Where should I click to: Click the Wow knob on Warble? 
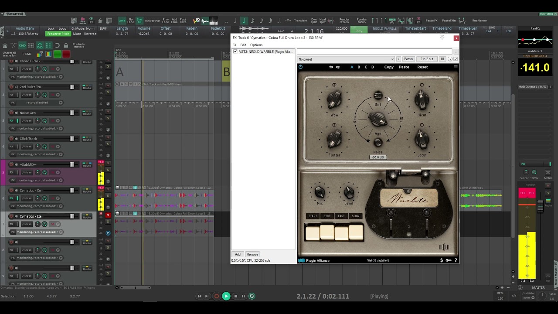334,100
